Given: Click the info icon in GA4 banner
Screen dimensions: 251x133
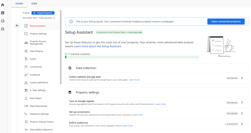Looking at the screenshot, I should pyautogui.click(x=71, y=21).
